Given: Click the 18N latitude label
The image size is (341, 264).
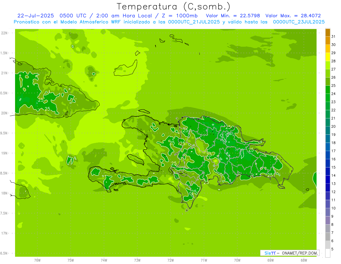Looking at the screenshot, I should tap(5, 193).
